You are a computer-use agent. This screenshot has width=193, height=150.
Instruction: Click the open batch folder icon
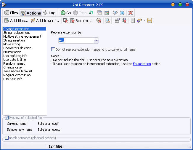point(139,20)
